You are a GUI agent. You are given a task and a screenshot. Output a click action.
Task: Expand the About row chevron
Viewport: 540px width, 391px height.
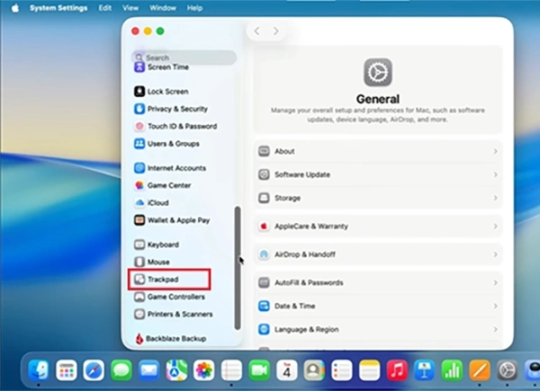tap(495, 151)
